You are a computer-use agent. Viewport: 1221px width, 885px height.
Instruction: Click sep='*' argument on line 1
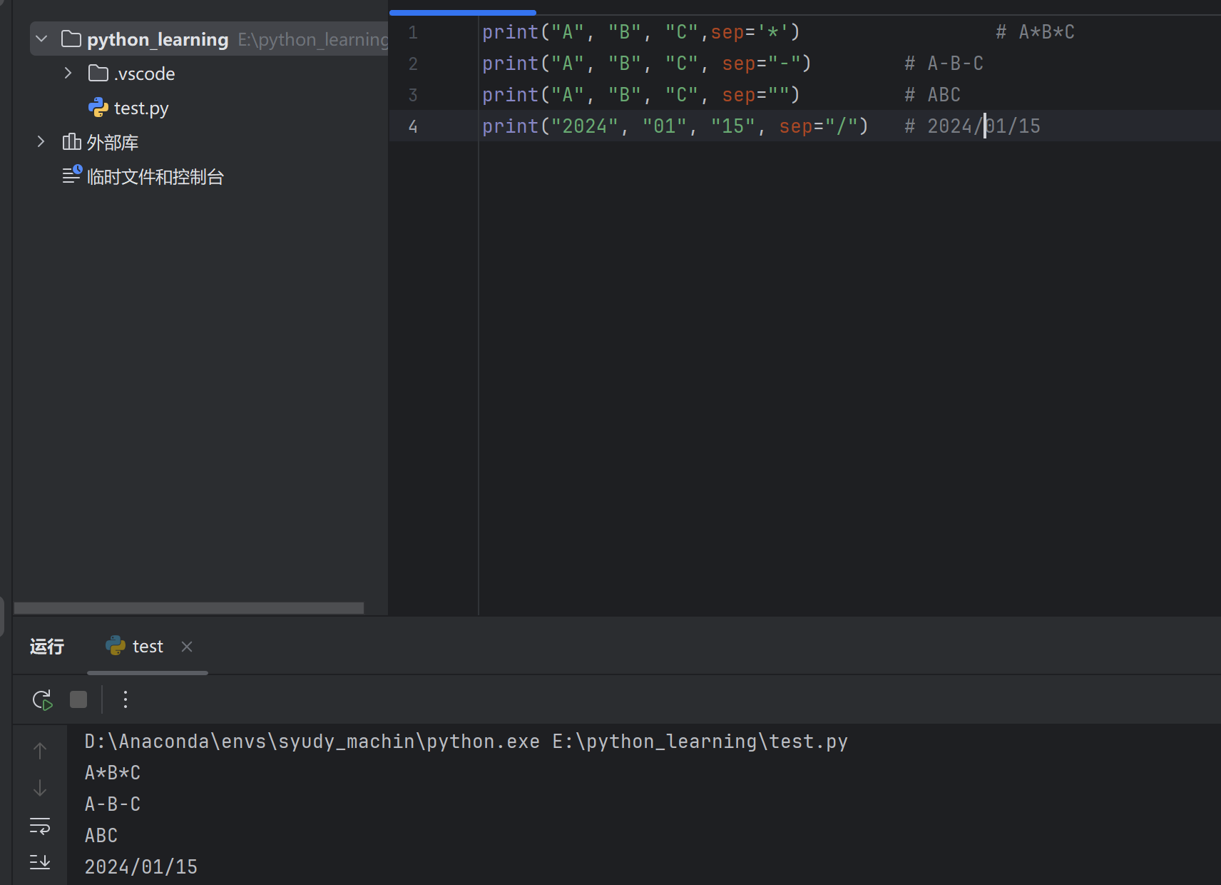(x=750, y=32)
